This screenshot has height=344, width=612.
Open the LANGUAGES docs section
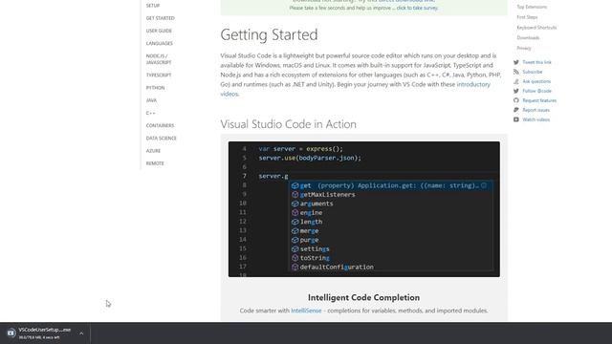[x=160, y=43]
